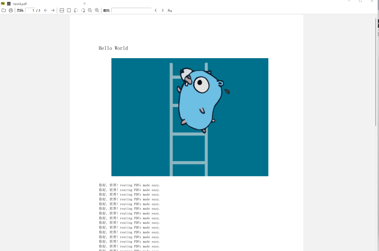The width and height of the screenshot is (379, 251).
Task: Toggle match case (Aa) for search
Action: [x=170, y=10]
